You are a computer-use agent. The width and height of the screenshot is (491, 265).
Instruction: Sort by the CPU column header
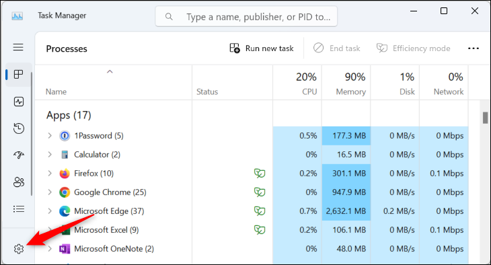(x=297, y=83)
